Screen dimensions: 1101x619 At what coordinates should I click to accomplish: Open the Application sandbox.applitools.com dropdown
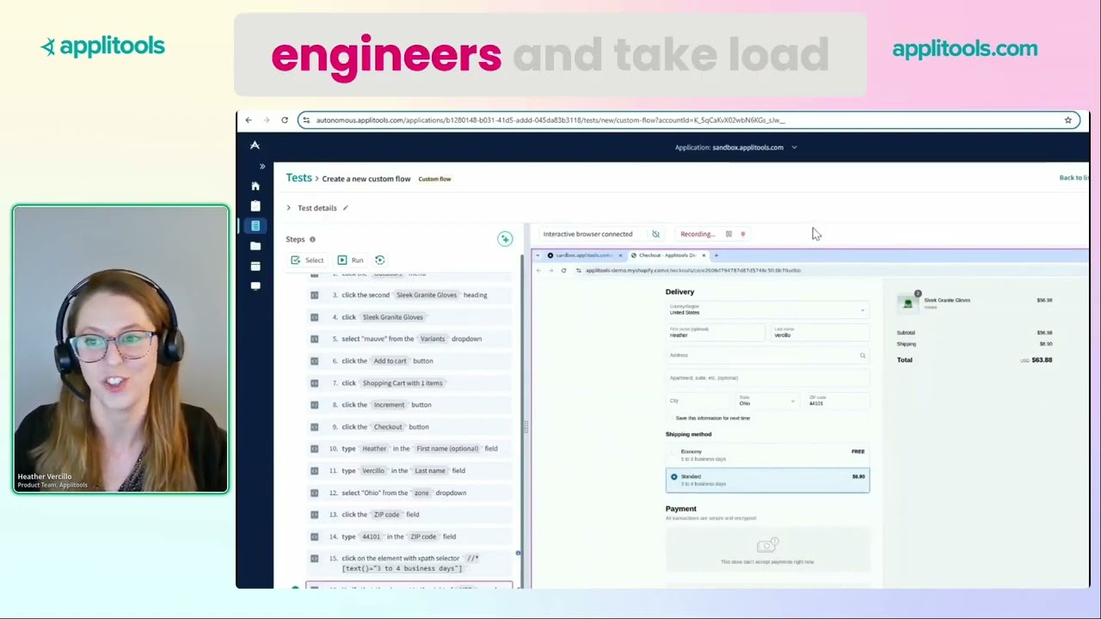pos(736,147)
